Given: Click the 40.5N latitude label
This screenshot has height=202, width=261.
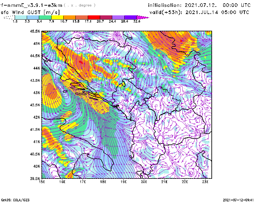Looking at the screenshot, I should pyautogui.click(x=35, y=154).
